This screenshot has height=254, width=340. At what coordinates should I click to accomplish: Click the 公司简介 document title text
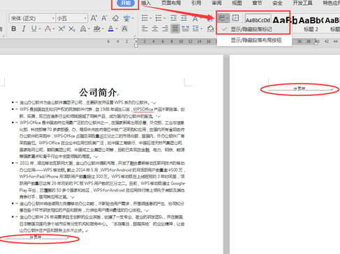[x=98, y=93]
